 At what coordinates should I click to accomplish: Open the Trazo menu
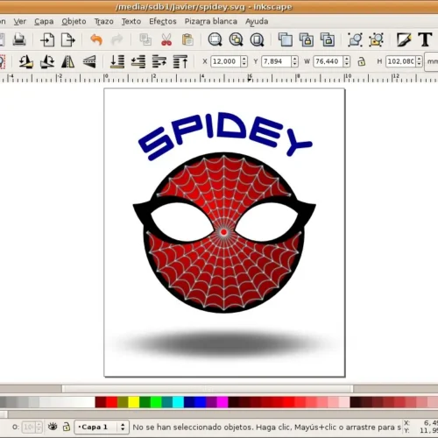click(103, 21)
